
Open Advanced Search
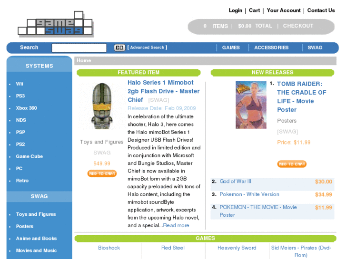[147, 48]
